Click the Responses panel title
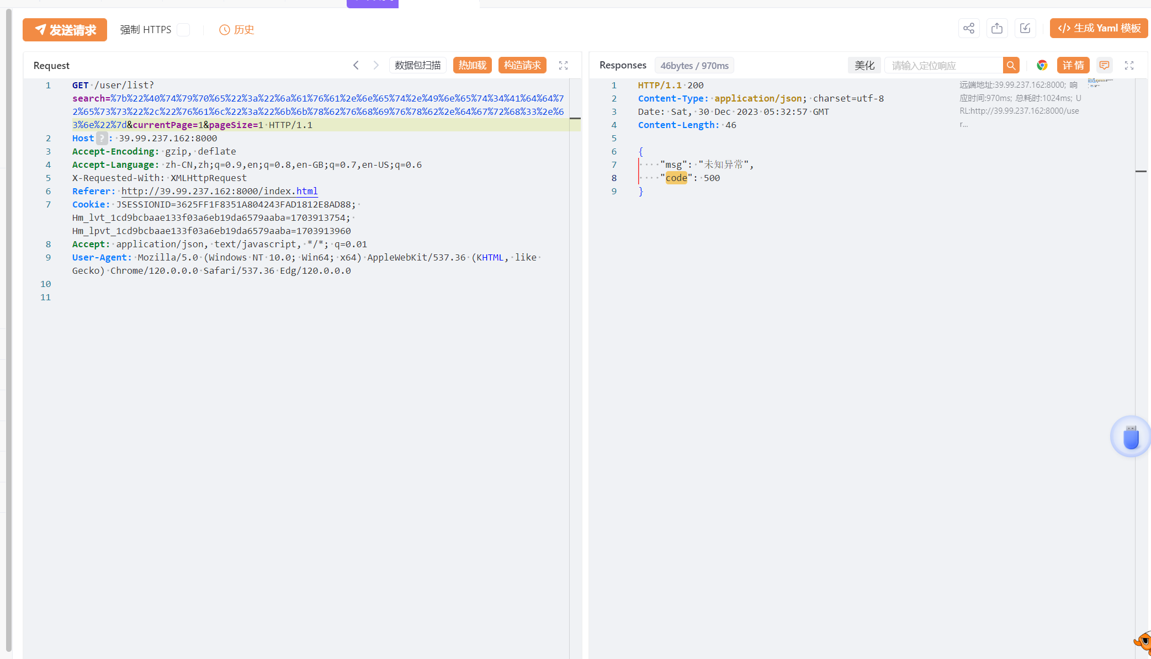The width and height of the screenshot is (1151, 659). point(623,65)
